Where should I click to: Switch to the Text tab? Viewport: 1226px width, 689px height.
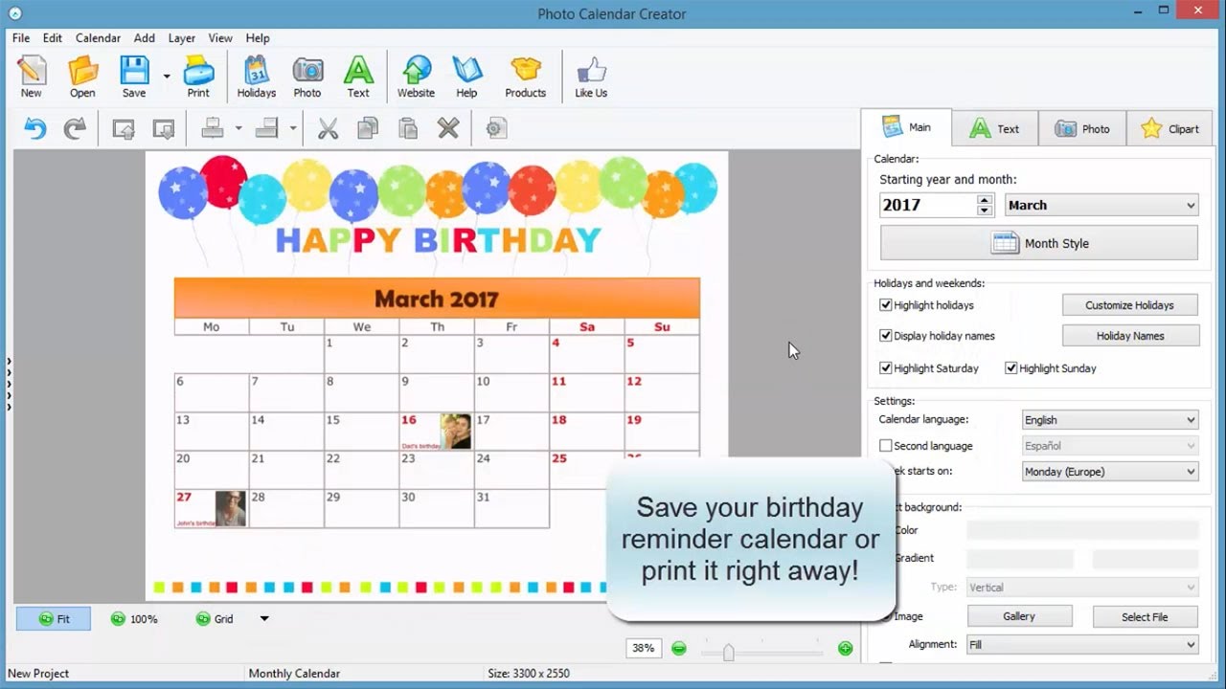(994, 129)
